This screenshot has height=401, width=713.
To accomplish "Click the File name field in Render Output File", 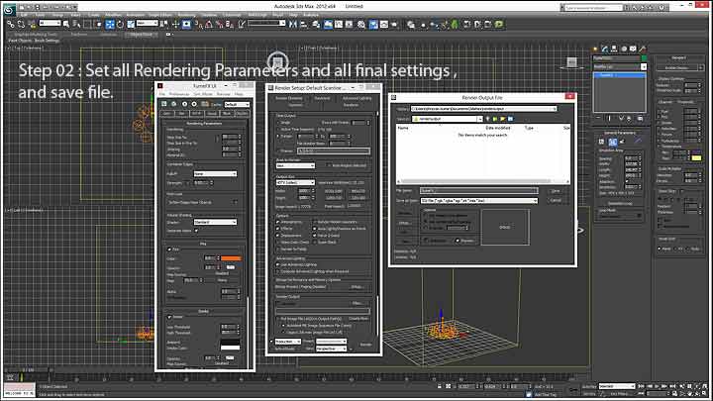I will pyautogui.click(x=479, y=191).
